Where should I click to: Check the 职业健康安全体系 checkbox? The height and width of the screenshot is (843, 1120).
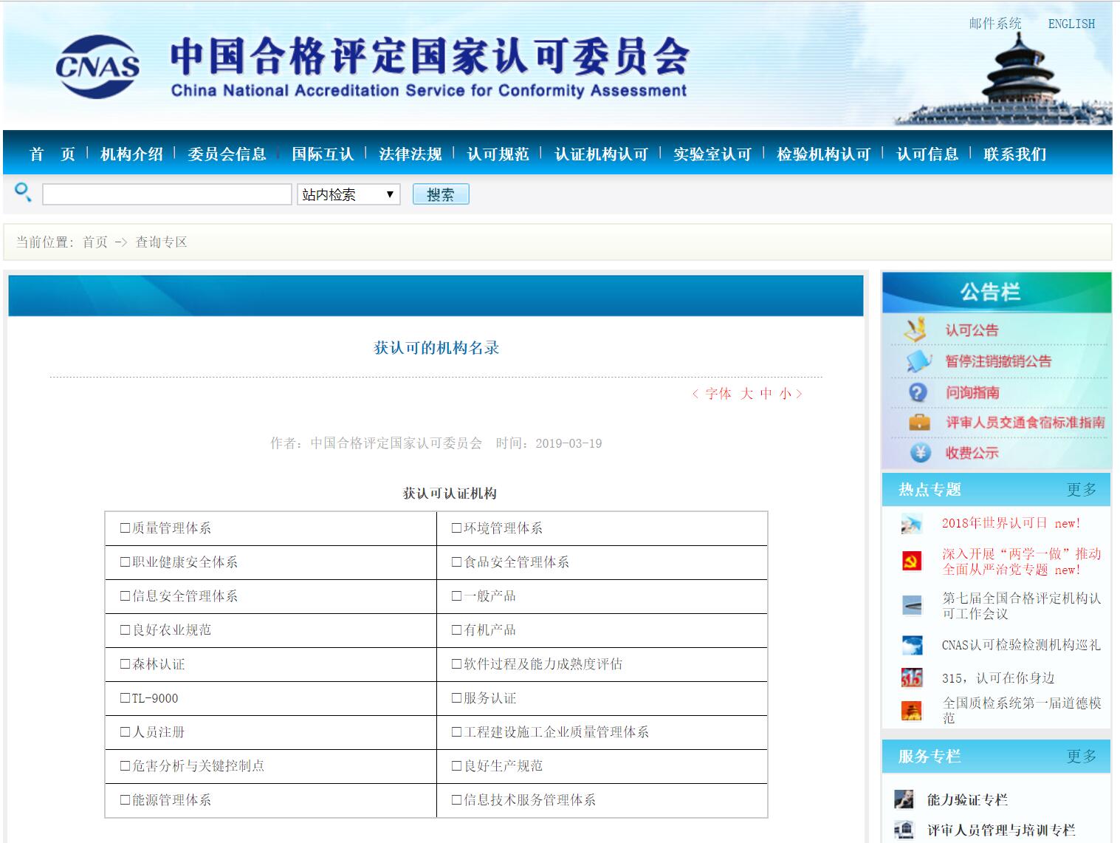click(x=125, y=562)
